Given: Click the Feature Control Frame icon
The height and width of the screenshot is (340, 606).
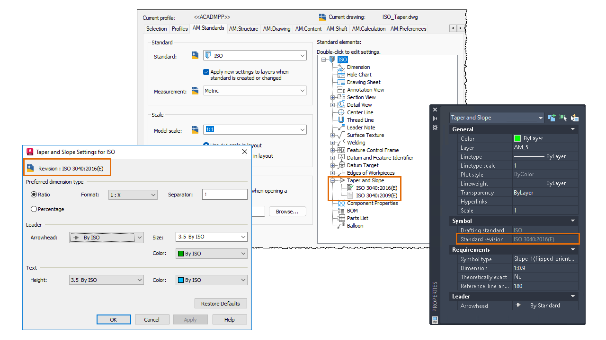Looking at the screenshot, I should pos(341,150).
